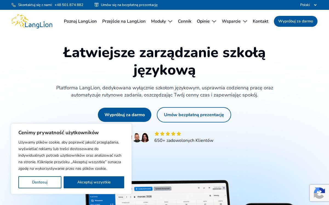
Task: Accept all cookies with Akceptuj wszystkie
Action: coord(94,182)
